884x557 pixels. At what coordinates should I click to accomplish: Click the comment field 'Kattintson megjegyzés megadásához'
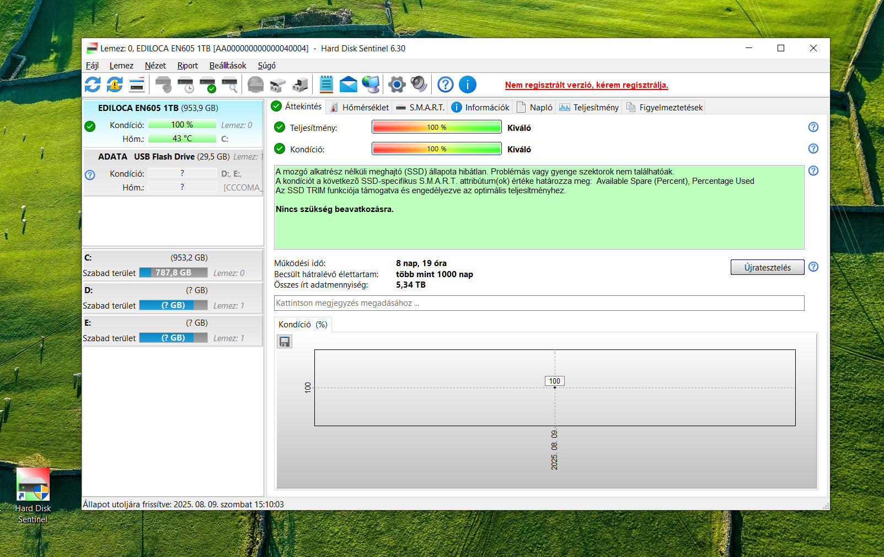[539, 303]
